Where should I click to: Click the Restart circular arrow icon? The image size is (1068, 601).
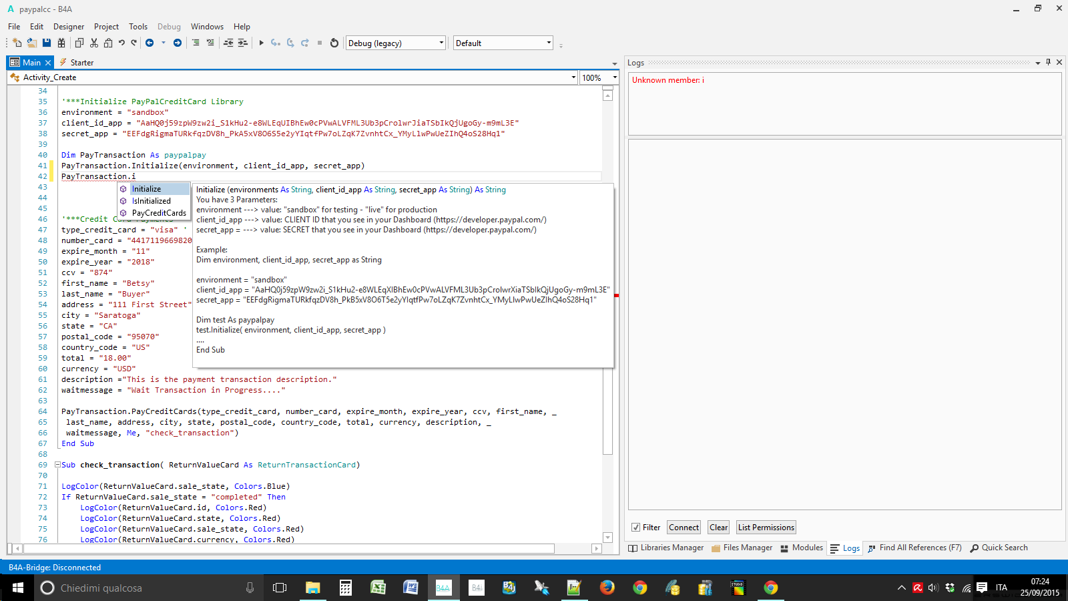click(334, 43)
